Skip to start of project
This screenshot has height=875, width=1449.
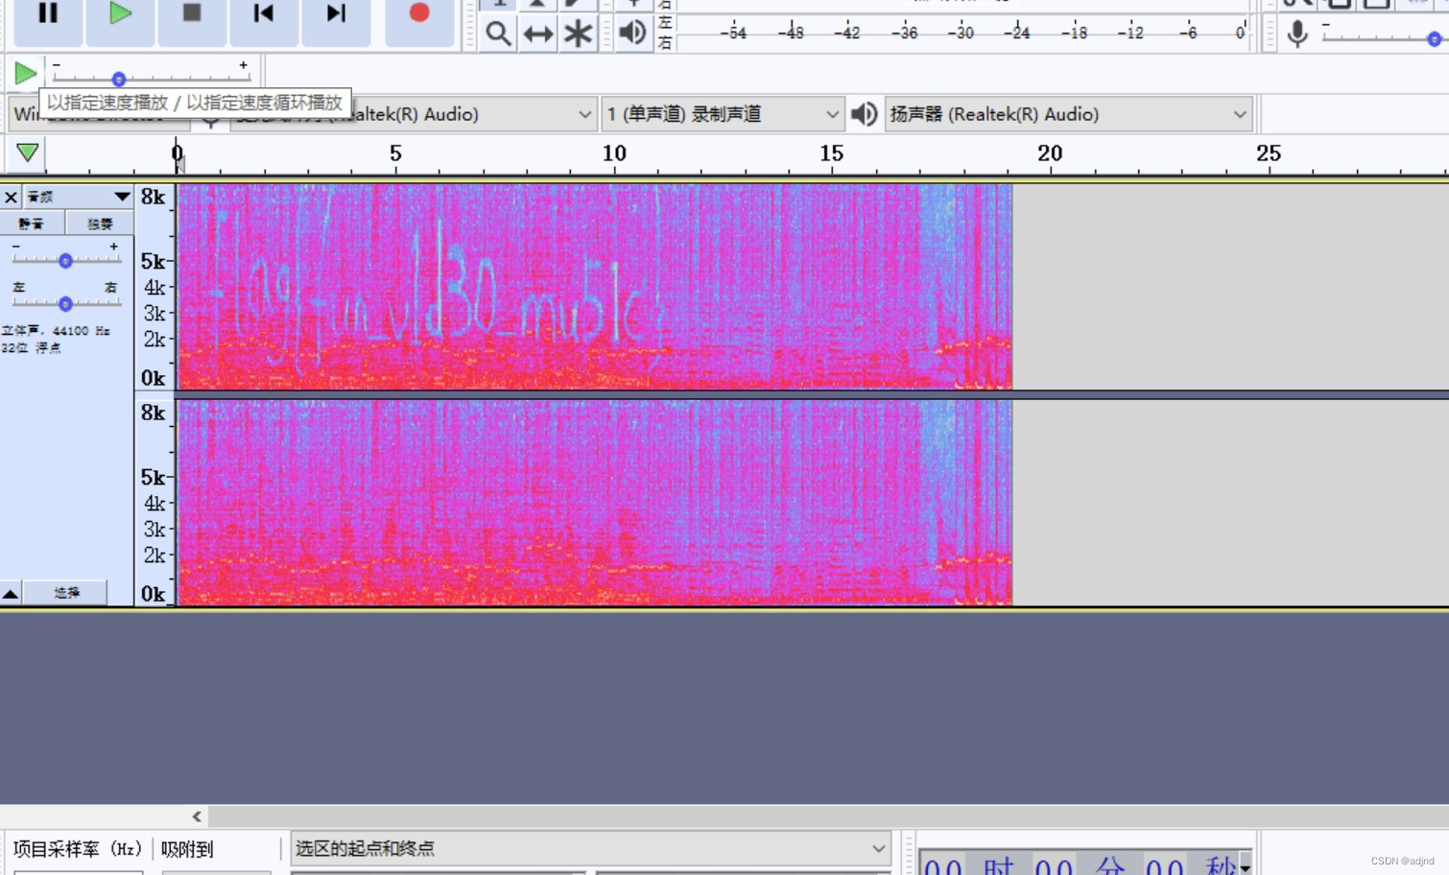[264, 15]
